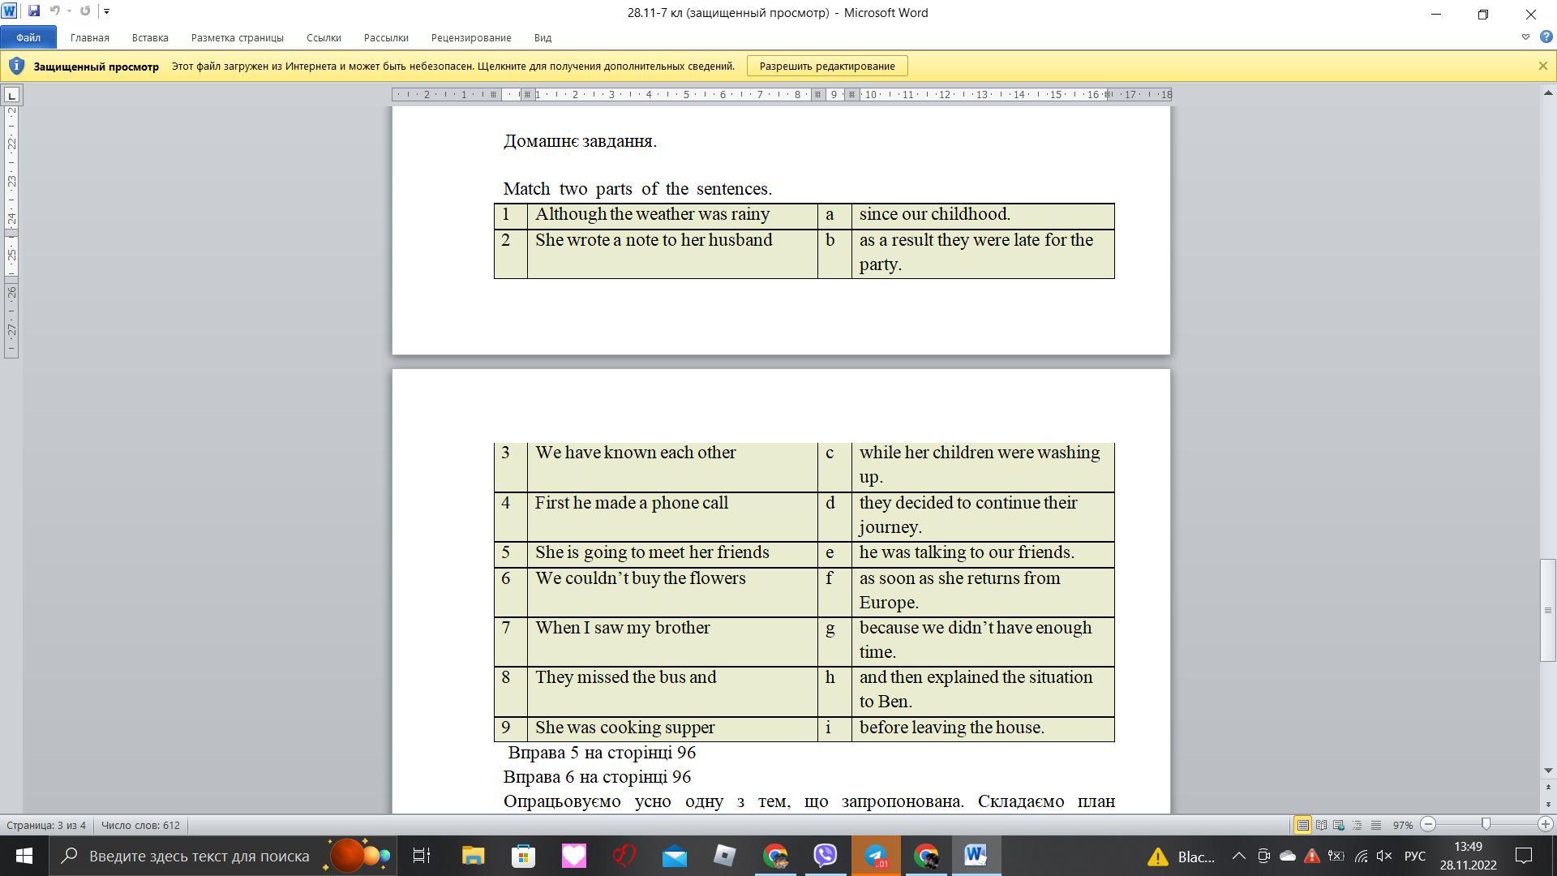The image size is (1557, 876).
Task: Open the Рассылки ribbon tab
Action: pos(386,37)
